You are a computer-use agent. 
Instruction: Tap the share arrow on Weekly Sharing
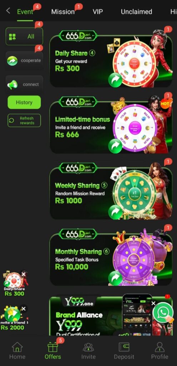[115, 212]
